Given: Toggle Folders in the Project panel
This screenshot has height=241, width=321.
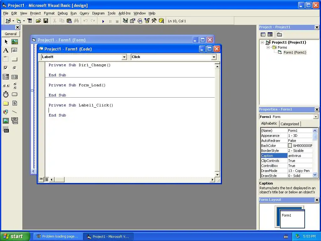Looking at the screenshot, I should 279,35.
